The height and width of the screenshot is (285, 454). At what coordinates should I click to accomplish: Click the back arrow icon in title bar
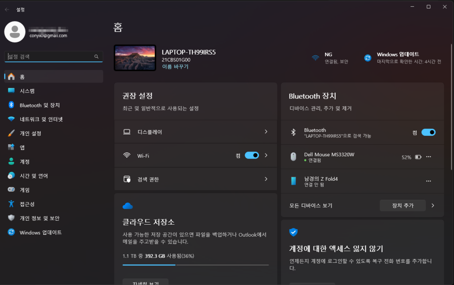point(7,10)
